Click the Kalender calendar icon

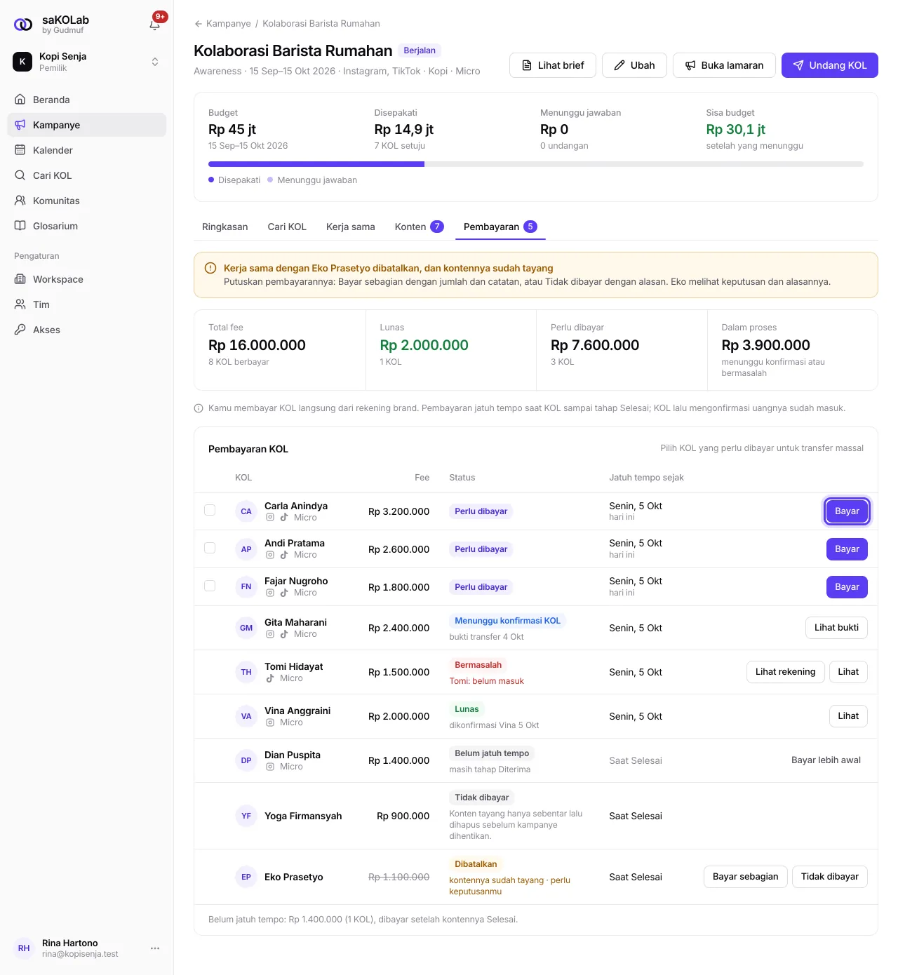[20, 150]
